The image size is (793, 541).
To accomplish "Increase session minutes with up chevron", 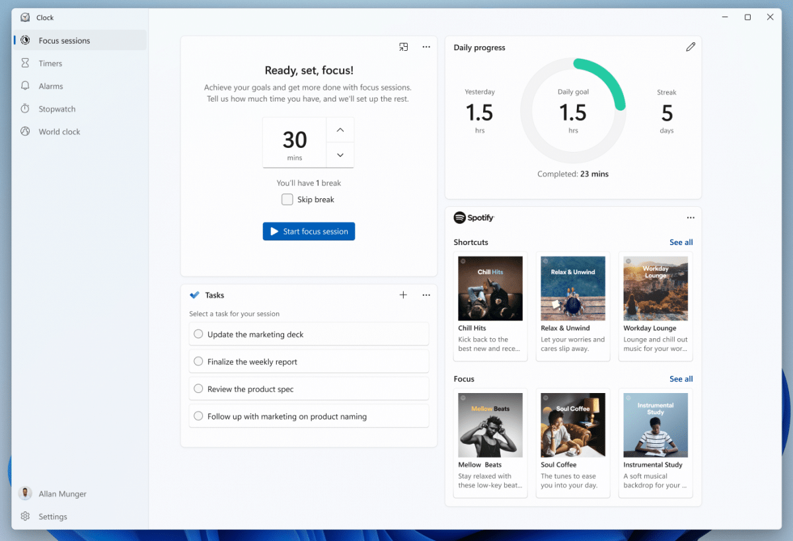I will [340, 129].
